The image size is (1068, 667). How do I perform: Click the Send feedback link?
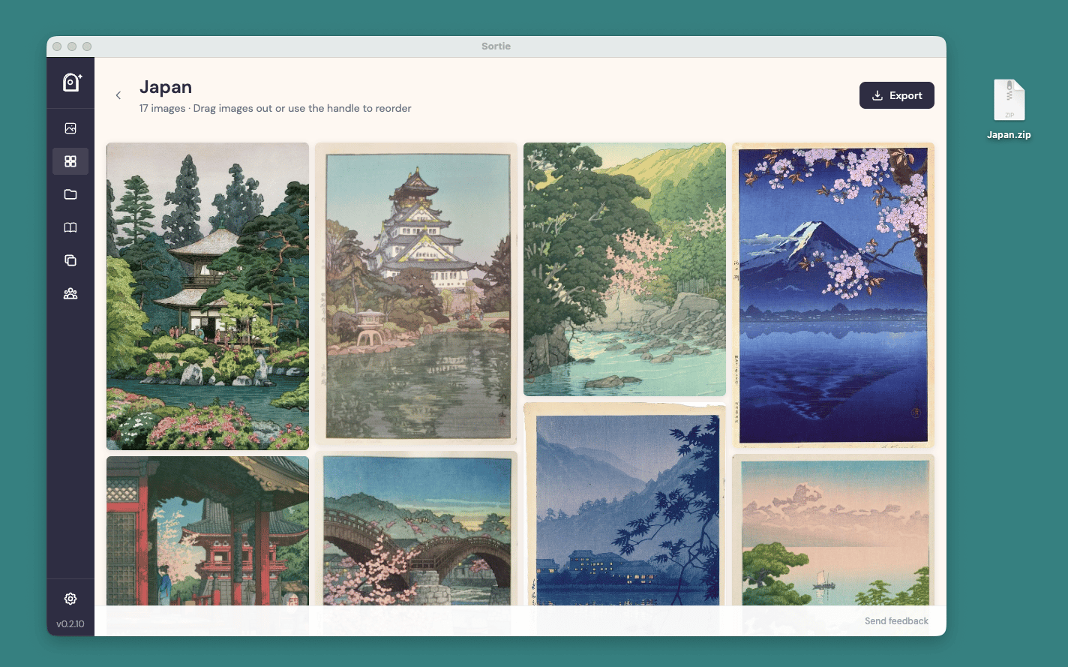click(x=896, y=621)
